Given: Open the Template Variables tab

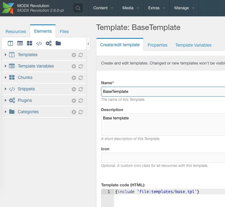Looking at the screenshot, I should pos(193,45).
